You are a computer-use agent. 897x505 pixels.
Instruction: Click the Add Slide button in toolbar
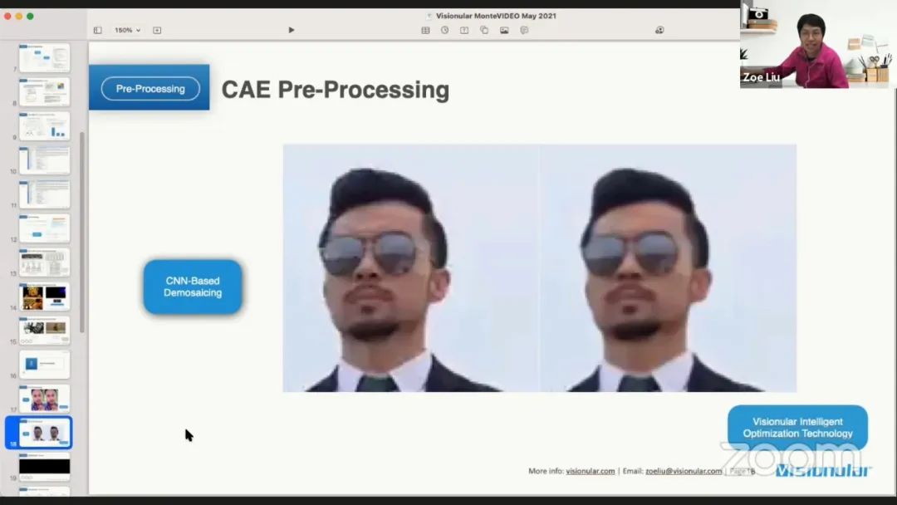click(x=157, y=30)
